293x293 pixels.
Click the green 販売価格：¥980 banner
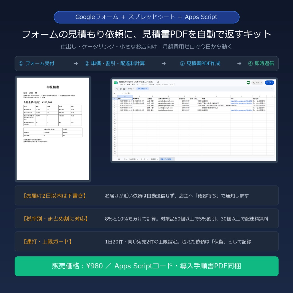coord(146,266)
